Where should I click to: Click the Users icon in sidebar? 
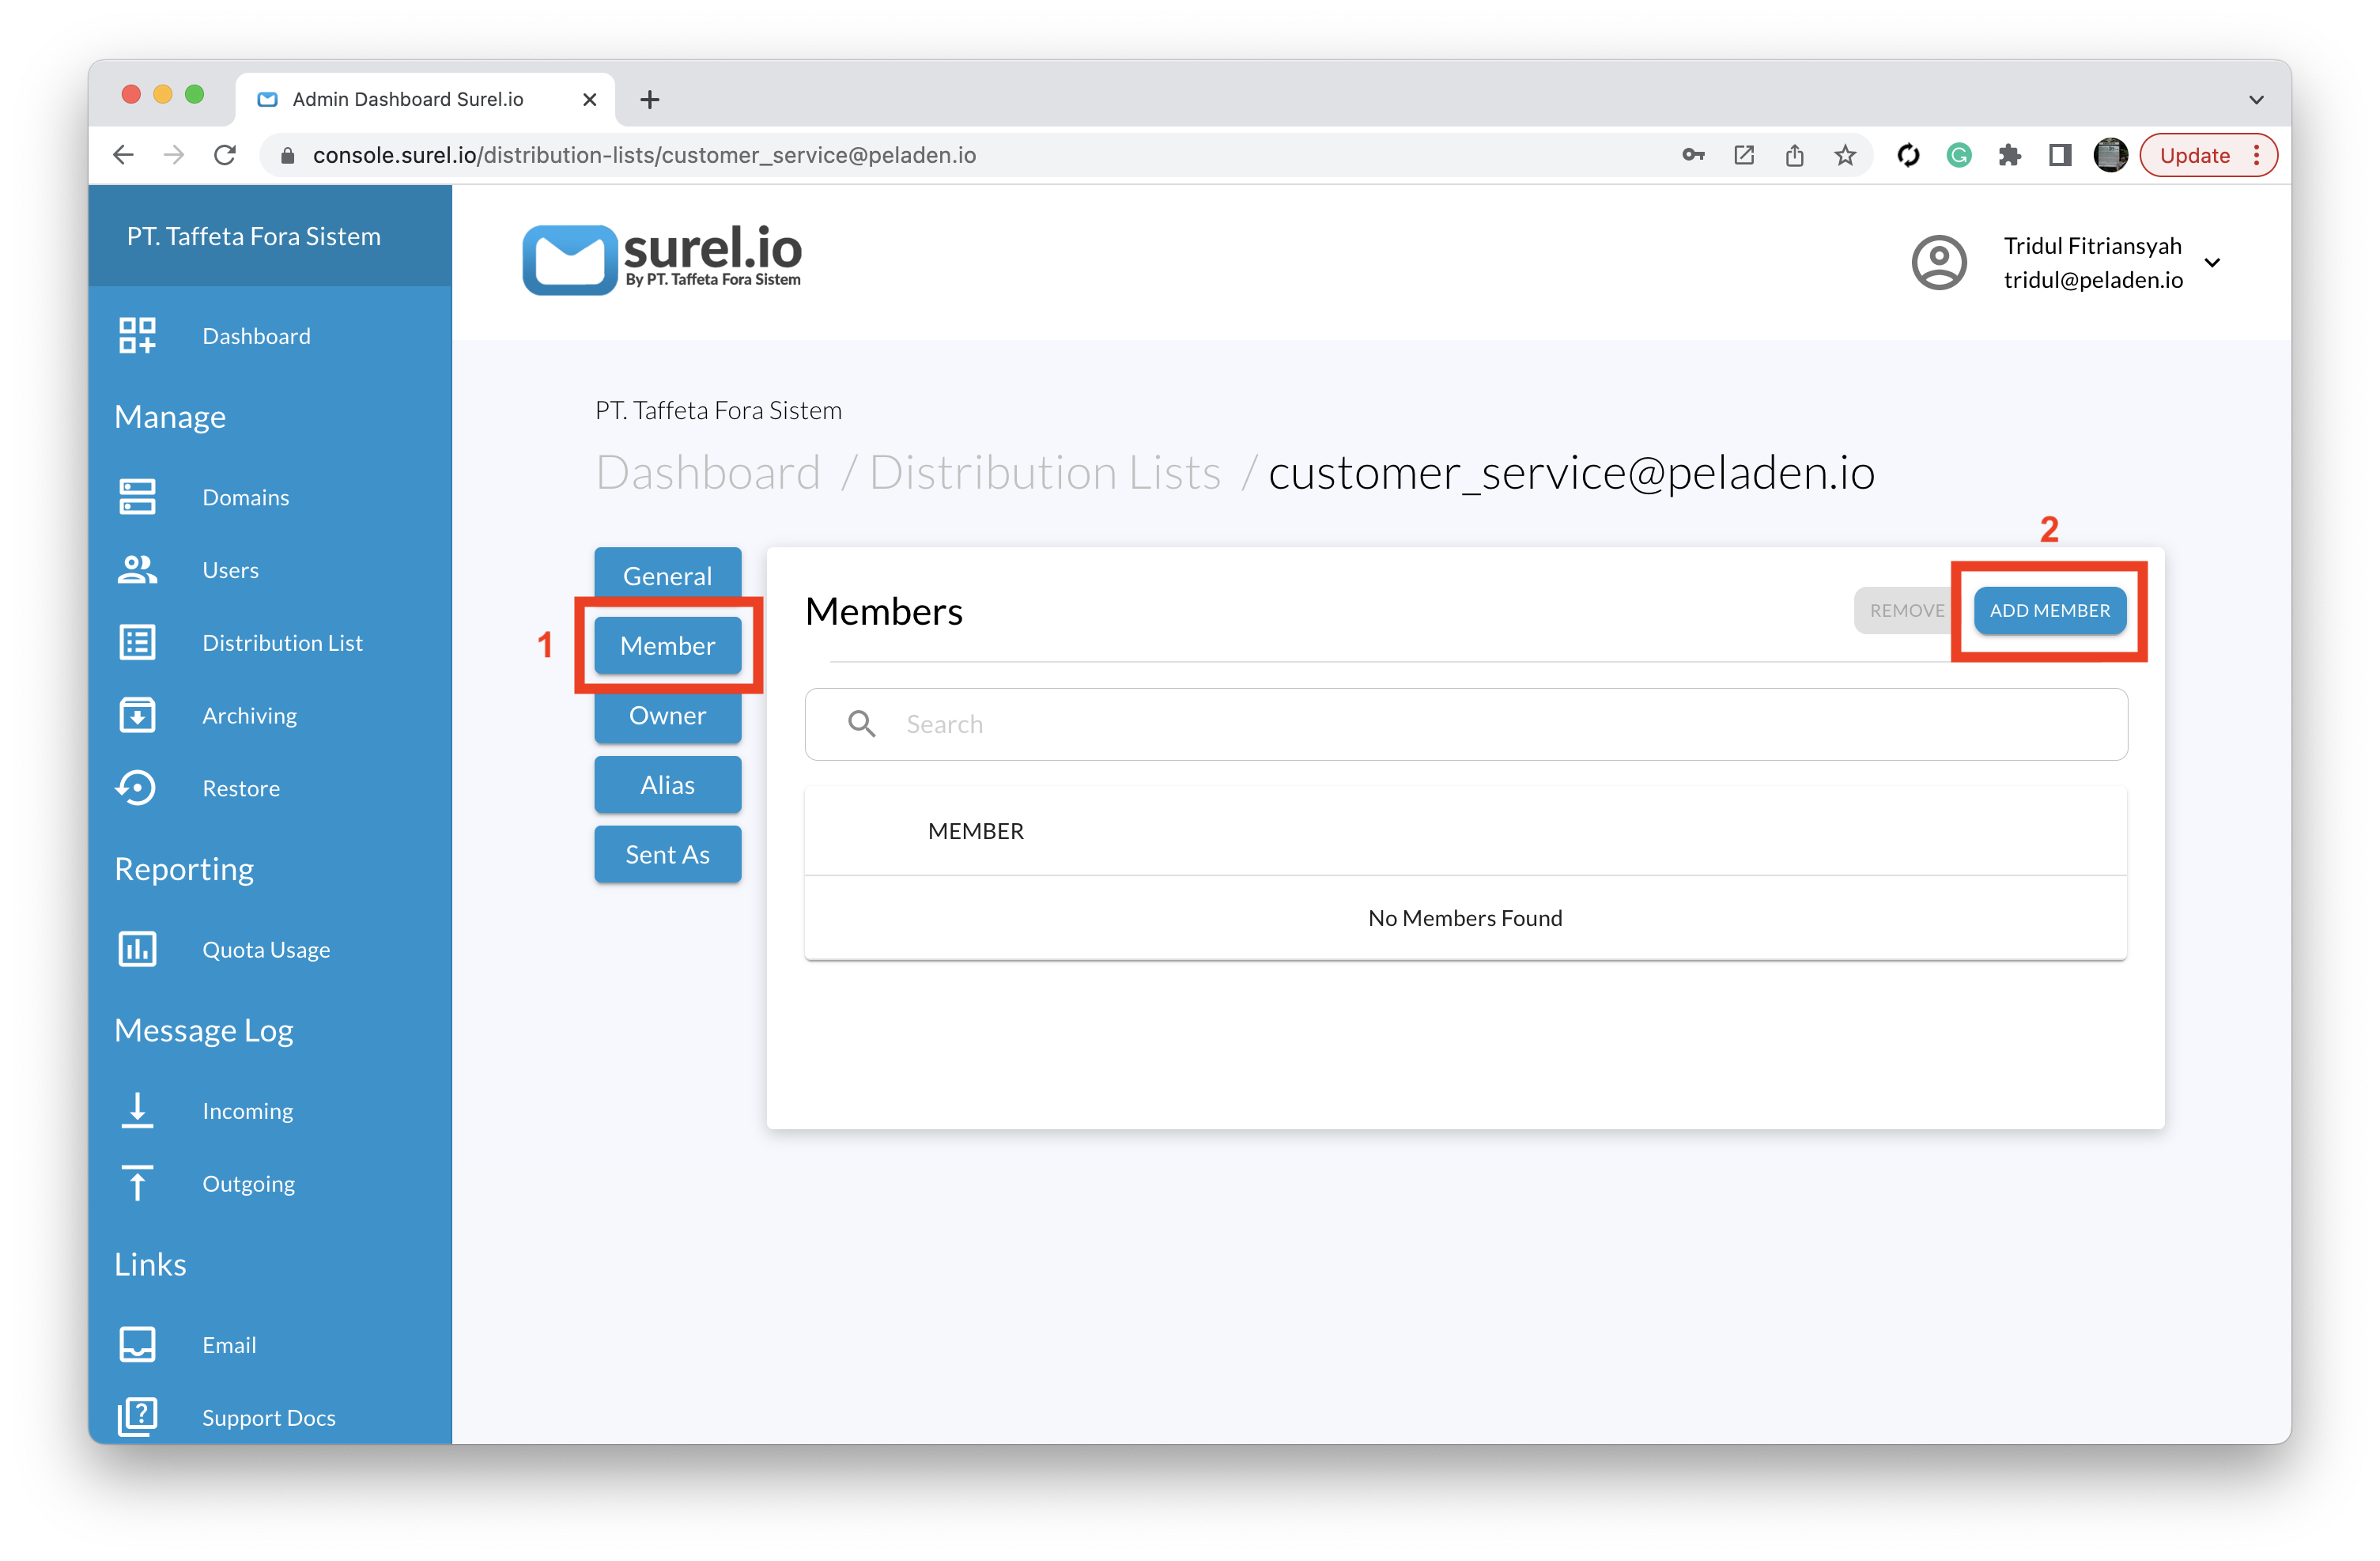pos(139,568)
